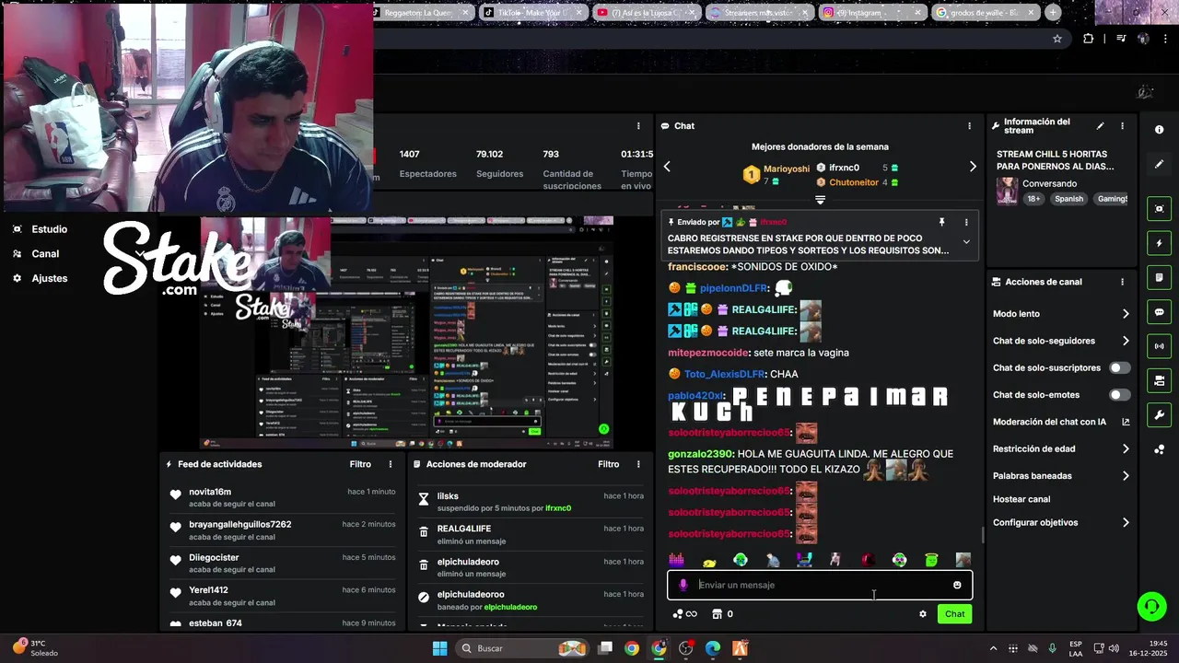This screenshot has width=1179, height=663.
Task: Click the pin icon on pinned message
Action: (x=941, y=222)
